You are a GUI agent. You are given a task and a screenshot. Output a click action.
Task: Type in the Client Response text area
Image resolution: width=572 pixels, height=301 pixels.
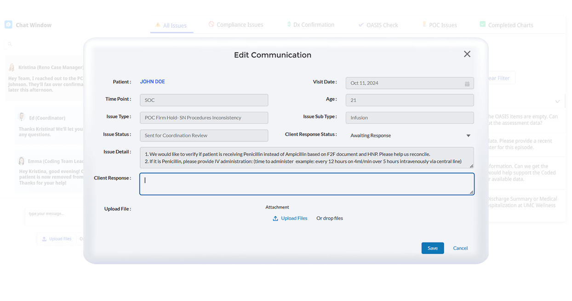tap(307, 184)
